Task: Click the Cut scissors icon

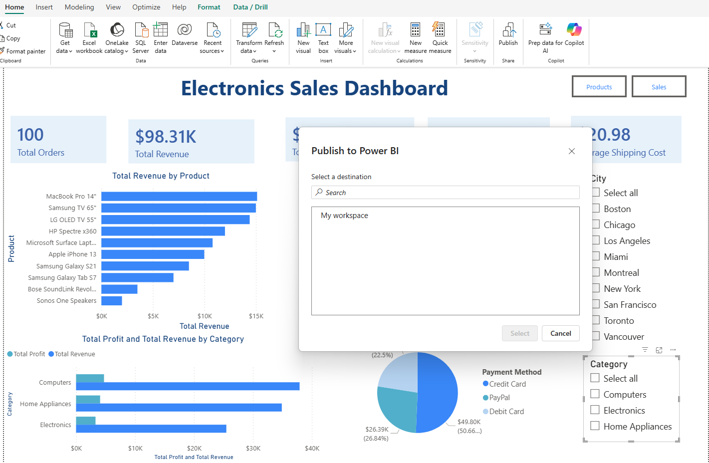Action: tap(1, 25)
